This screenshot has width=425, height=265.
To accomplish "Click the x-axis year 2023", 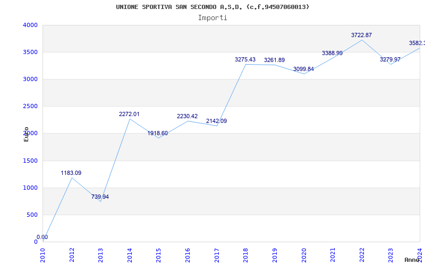I will [390, 255].
